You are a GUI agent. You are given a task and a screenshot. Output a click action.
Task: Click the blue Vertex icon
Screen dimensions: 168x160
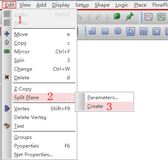(x=7, y=108)
